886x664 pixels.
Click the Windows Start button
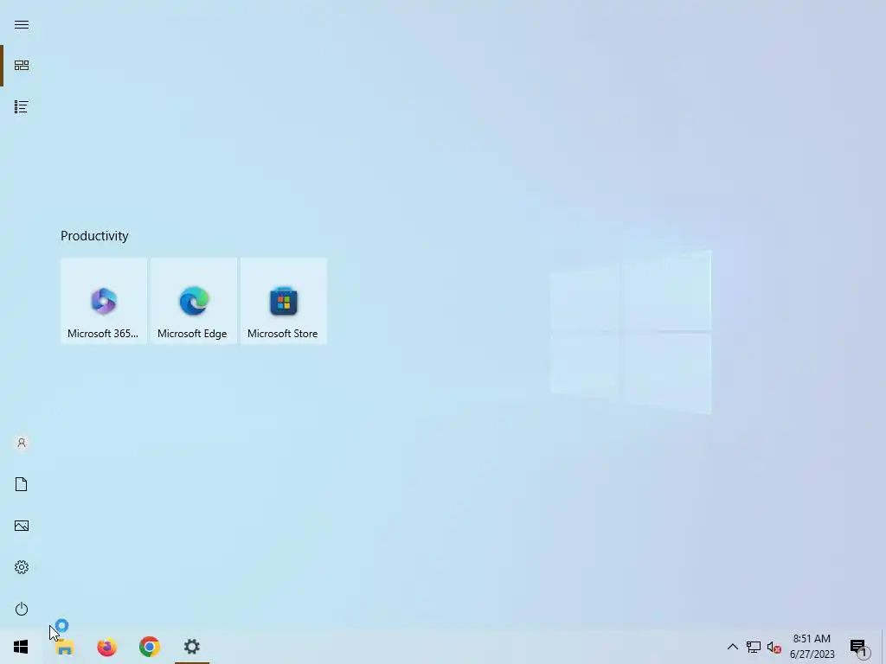click(x=21, y=647)
